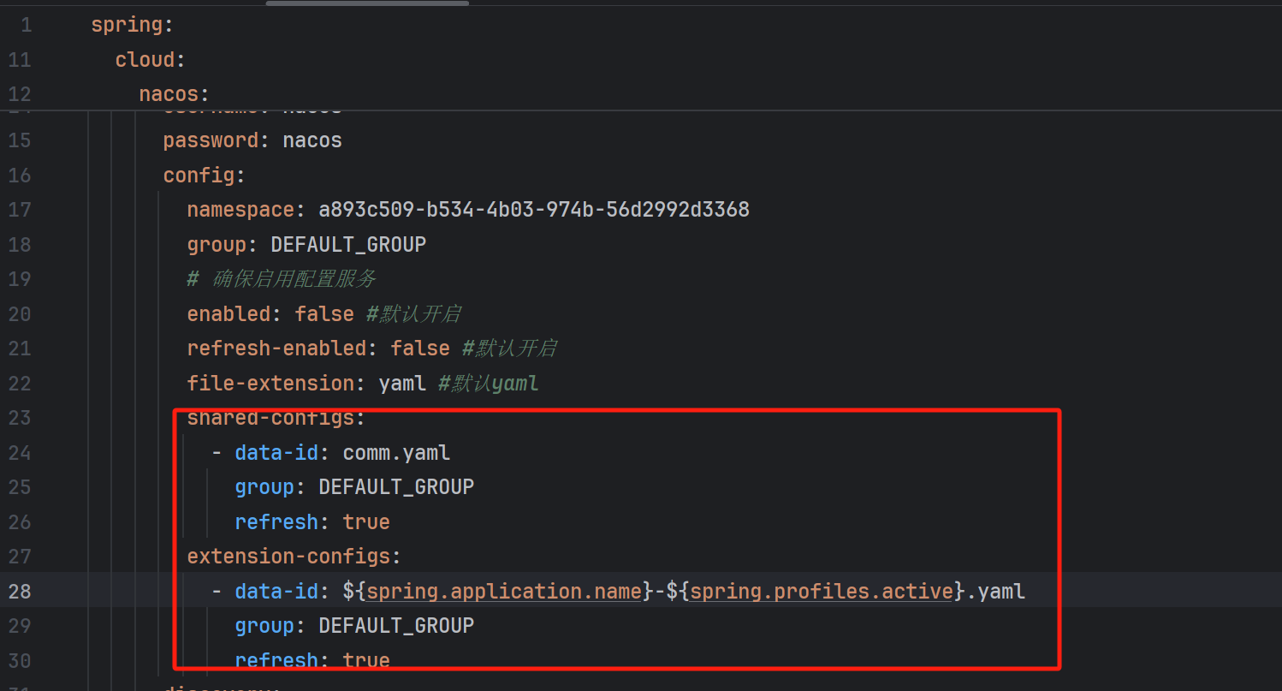Click line number 23 in the gutter
1282x691 pixels.
pos(19,418)
